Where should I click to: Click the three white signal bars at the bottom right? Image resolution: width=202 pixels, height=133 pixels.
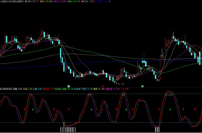pyautogui.click(x=157, y=130)
